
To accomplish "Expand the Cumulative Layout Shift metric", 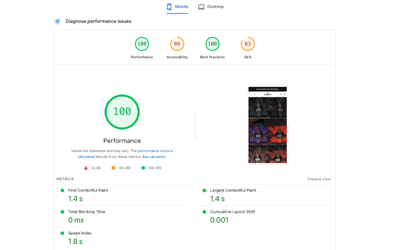I will (233, 212).
